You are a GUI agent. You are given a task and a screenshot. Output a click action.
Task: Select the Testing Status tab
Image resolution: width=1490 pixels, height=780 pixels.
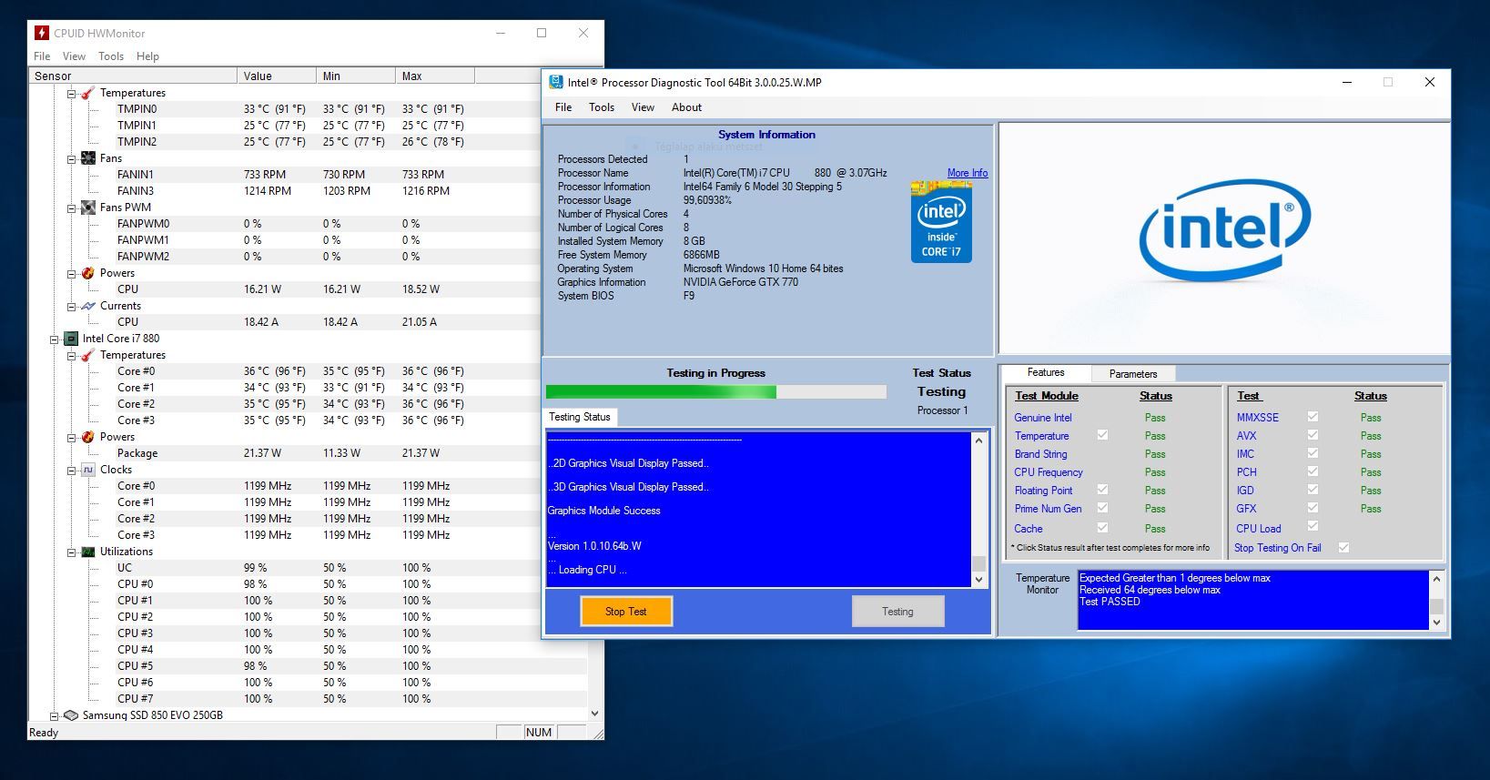pos(580,417)
